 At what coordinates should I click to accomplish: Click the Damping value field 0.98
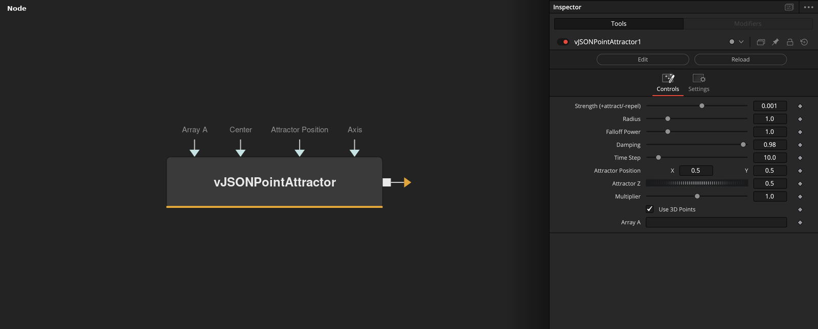pyautogui.click(x=770, y=145)
